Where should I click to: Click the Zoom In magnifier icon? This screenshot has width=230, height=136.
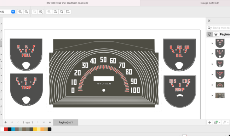(x=20, y=12)
